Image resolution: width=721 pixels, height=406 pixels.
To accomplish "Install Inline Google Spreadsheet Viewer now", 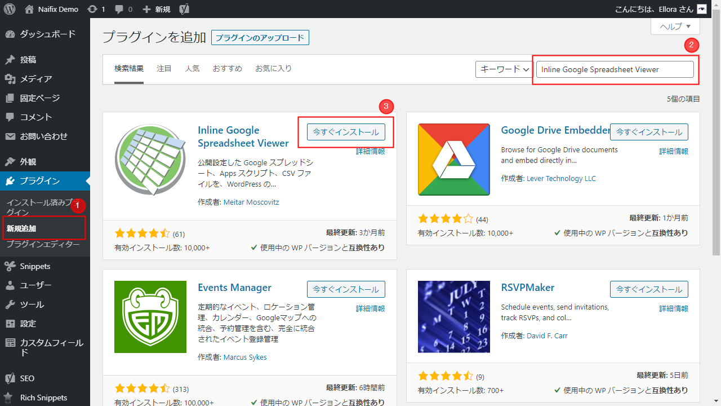I will pyautogui.click(x=346, y=132).
